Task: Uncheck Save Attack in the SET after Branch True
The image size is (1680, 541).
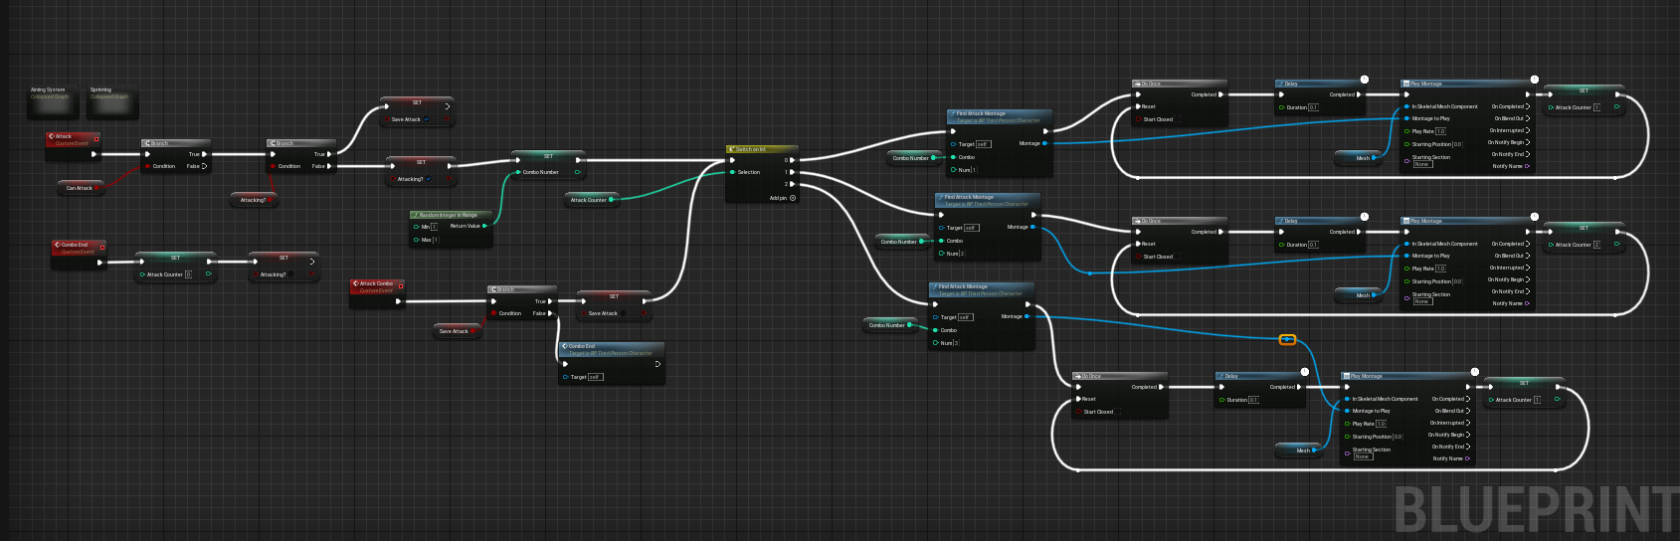Action: point(427,119)
